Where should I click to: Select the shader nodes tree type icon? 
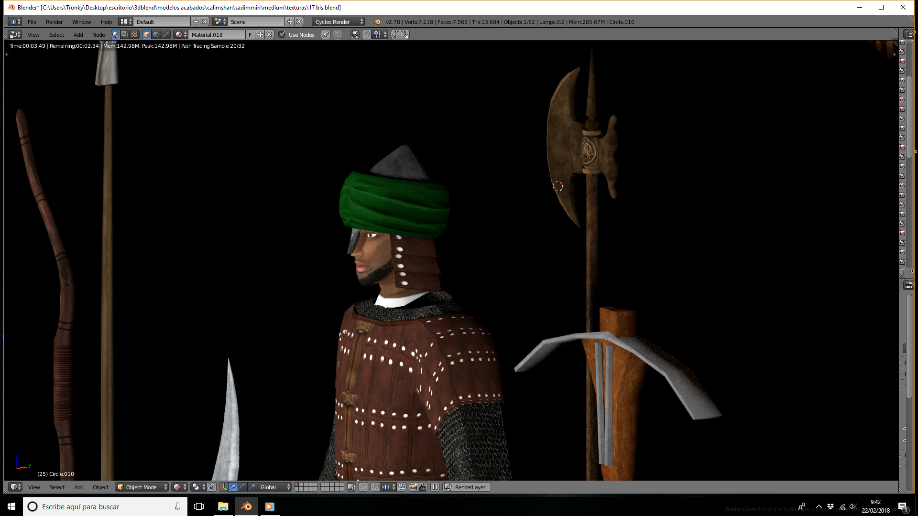pyautogui.click(x=115, y=34)
